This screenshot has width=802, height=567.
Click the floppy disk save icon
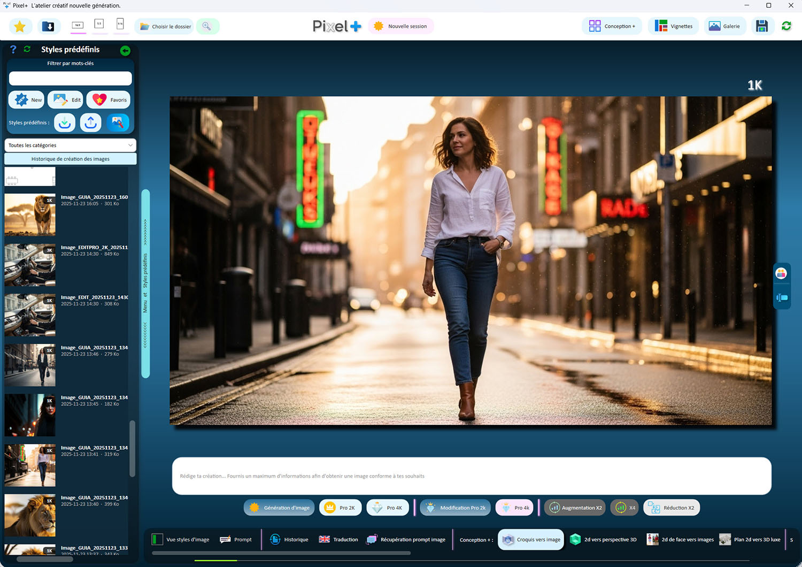tap(762, 26)
